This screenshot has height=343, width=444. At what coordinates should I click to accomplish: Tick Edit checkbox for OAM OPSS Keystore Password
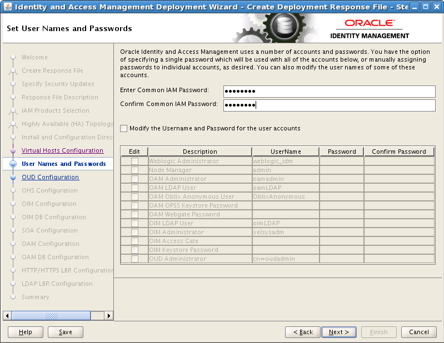coord(134,205)
